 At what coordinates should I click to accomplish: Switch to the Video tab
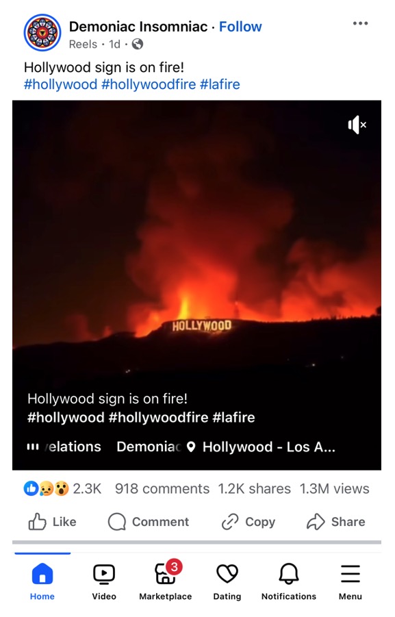[x=104, y=581]
